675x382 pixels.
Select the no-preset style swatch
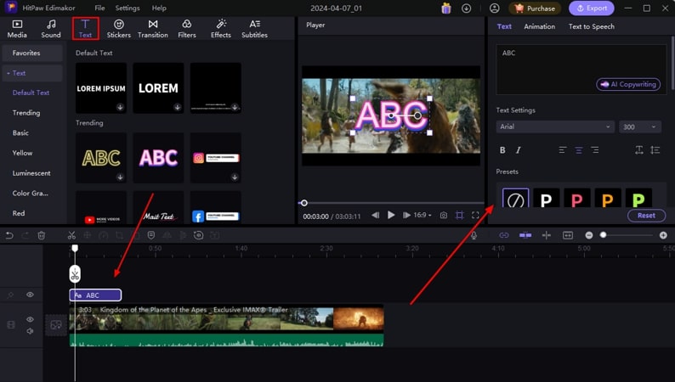tap(515, 198)
